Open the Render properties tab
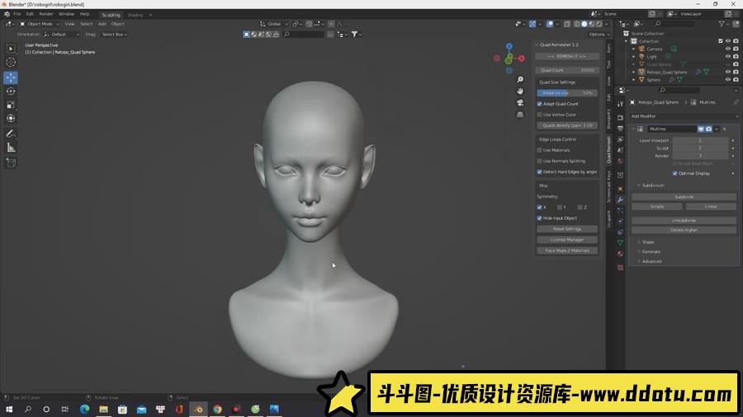 click(x=620, y=117)
